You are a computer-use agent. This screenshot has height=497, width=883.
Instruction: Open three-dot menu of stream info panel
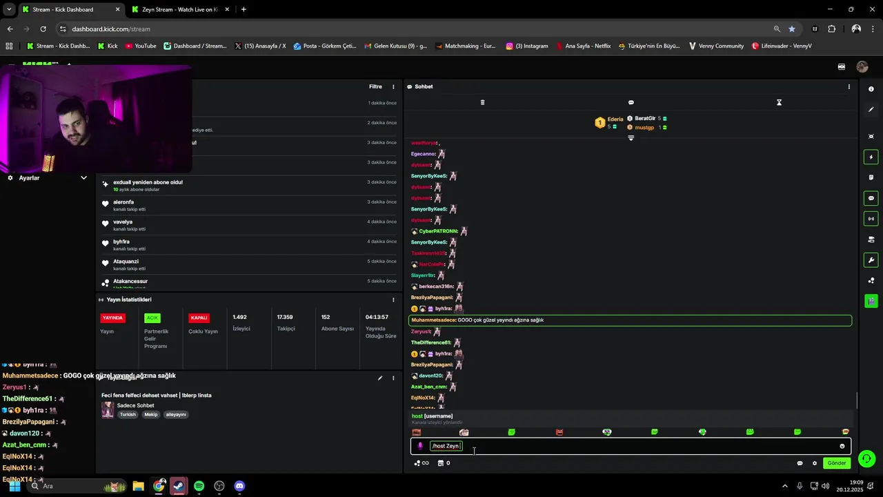(393, 378)
